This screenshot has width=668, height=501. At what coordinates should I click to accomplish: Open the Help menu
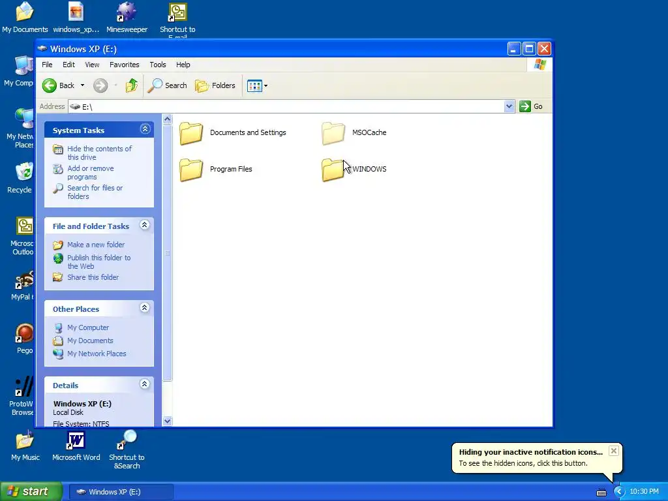pyautogui.click(x=183, y=65)
